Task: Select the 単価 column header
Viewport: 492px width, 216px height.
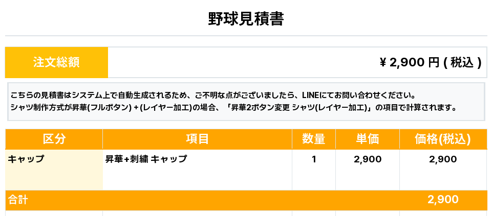Action: [367, 139]
